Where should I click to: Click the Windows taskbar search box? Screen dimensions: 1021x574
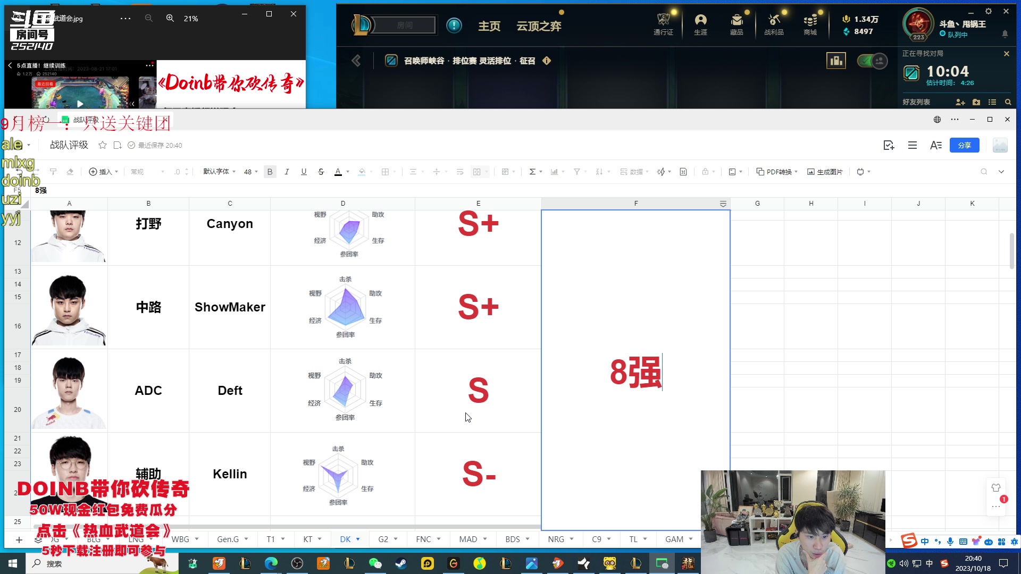(x=101, y=563)
